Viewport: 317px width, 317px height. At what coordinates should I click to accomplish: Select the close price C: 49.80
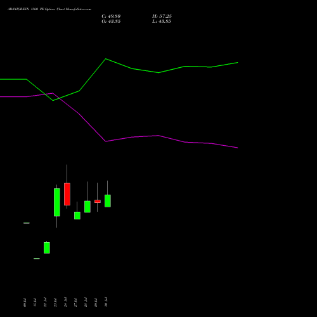coord(111,16)
